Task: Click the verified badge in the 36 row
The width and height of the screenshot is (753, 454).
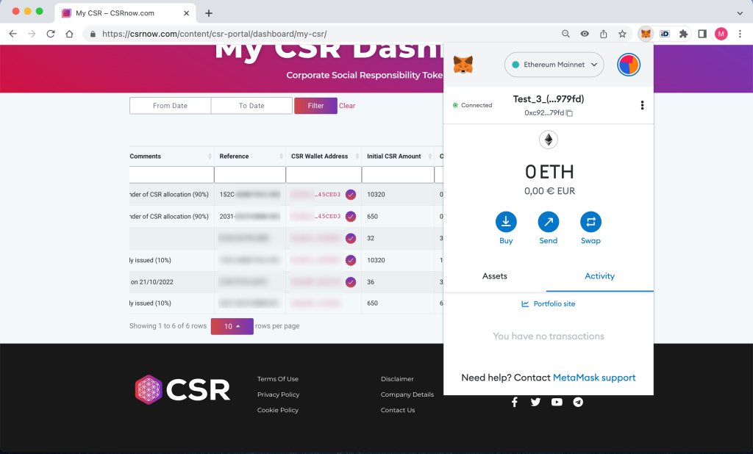Action: [351, 281]
